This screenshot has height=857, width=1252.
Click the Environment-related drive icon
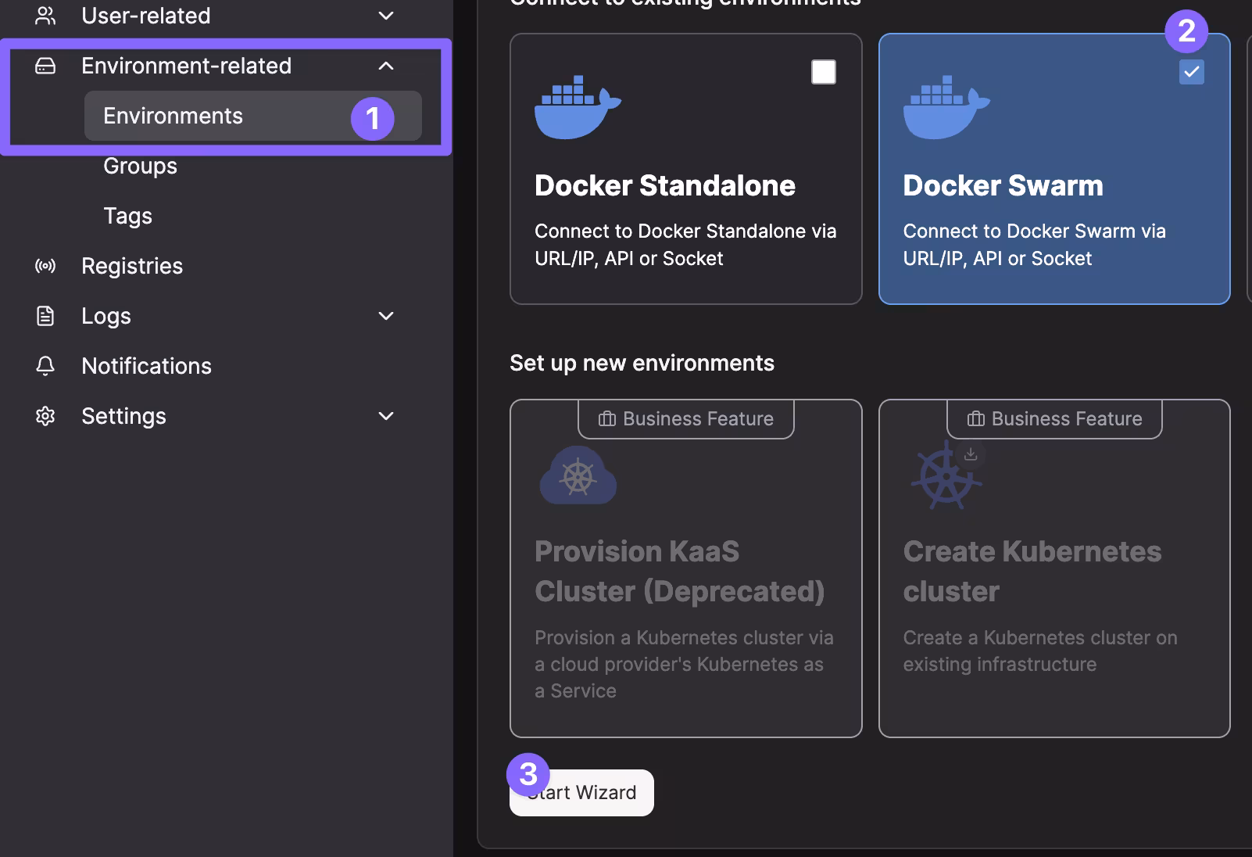(45, 66)
